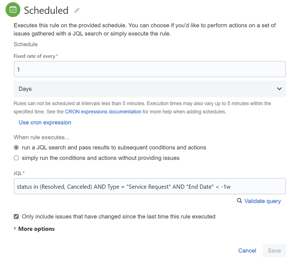Open the CRON expressions documentation link
The image size is (308, 260).
click(x=103, y=112)
